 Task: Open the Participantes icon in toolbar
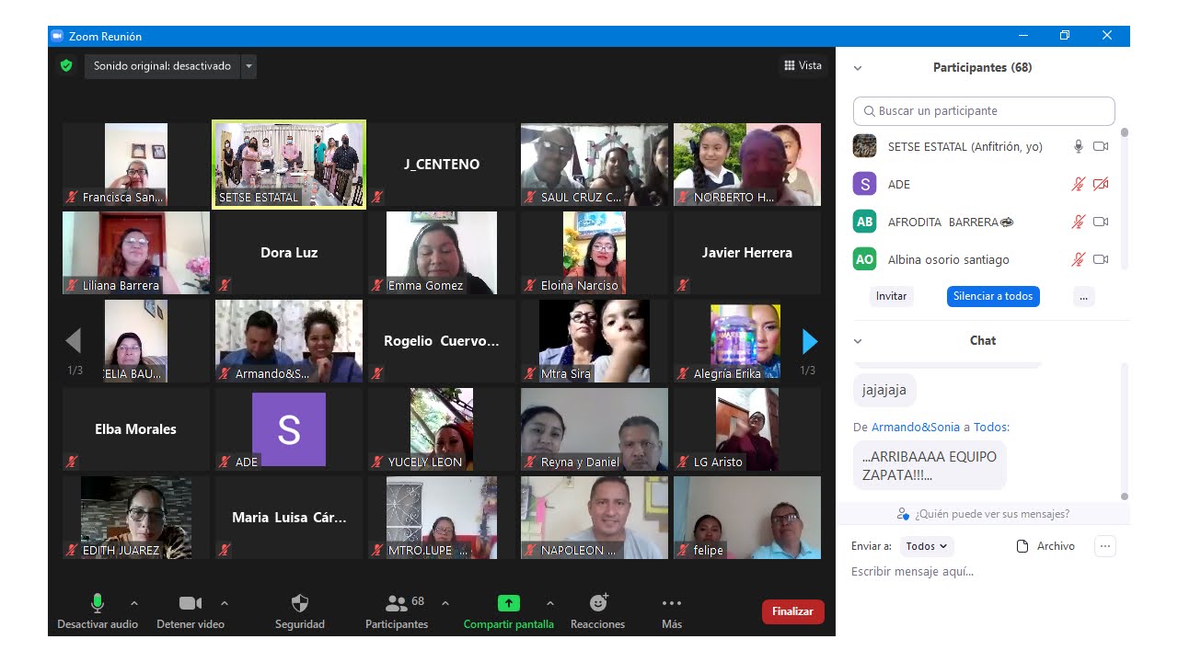point(397,603)
